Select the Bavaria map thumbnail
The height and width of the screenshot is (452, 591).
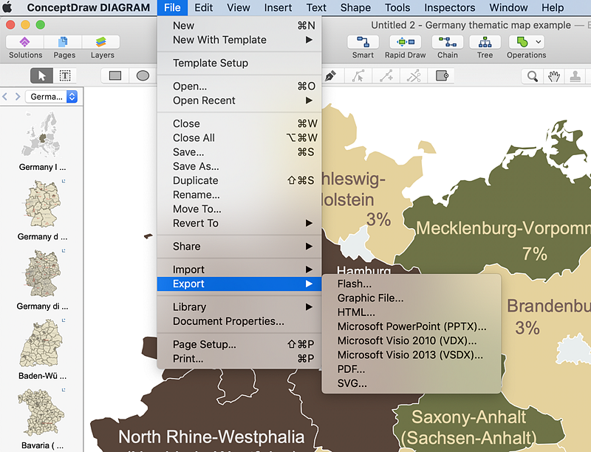tap(41, 412)
